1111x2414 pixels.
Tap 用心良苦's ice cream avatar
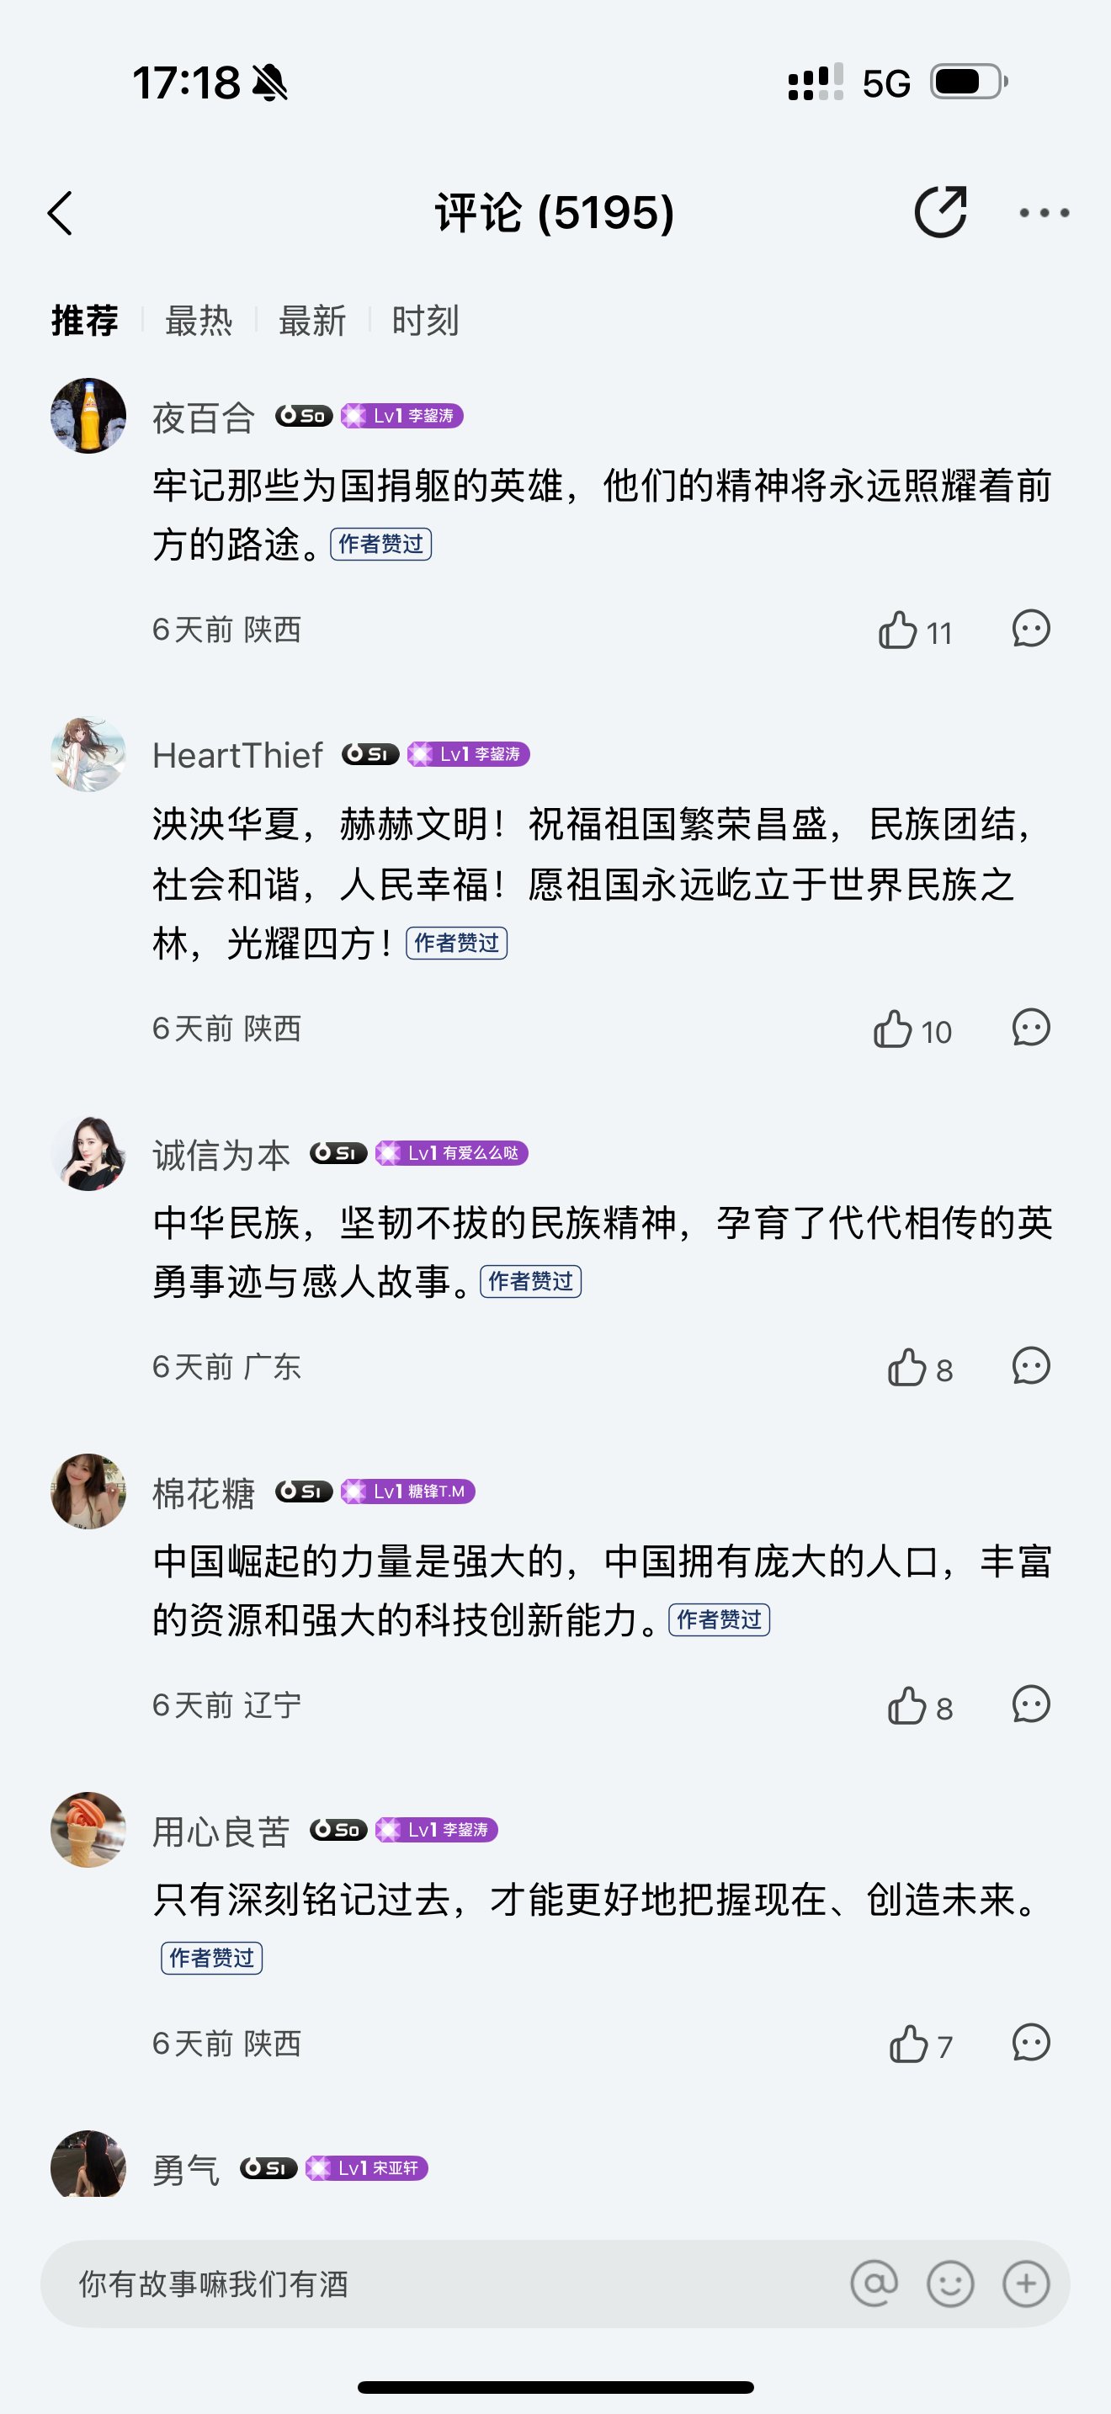pos(88,1829)
